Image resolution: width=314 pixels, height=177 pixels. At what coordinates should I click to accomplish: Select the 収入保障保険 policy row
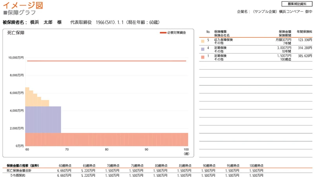coord(255,41)
